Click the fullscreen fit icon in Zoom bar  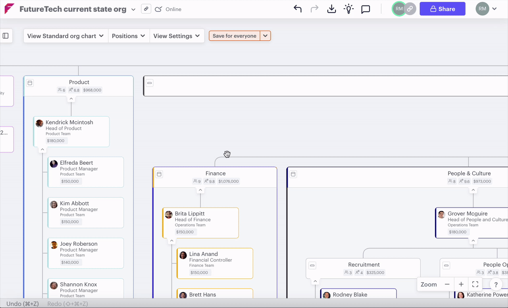[x=475, y=284]
